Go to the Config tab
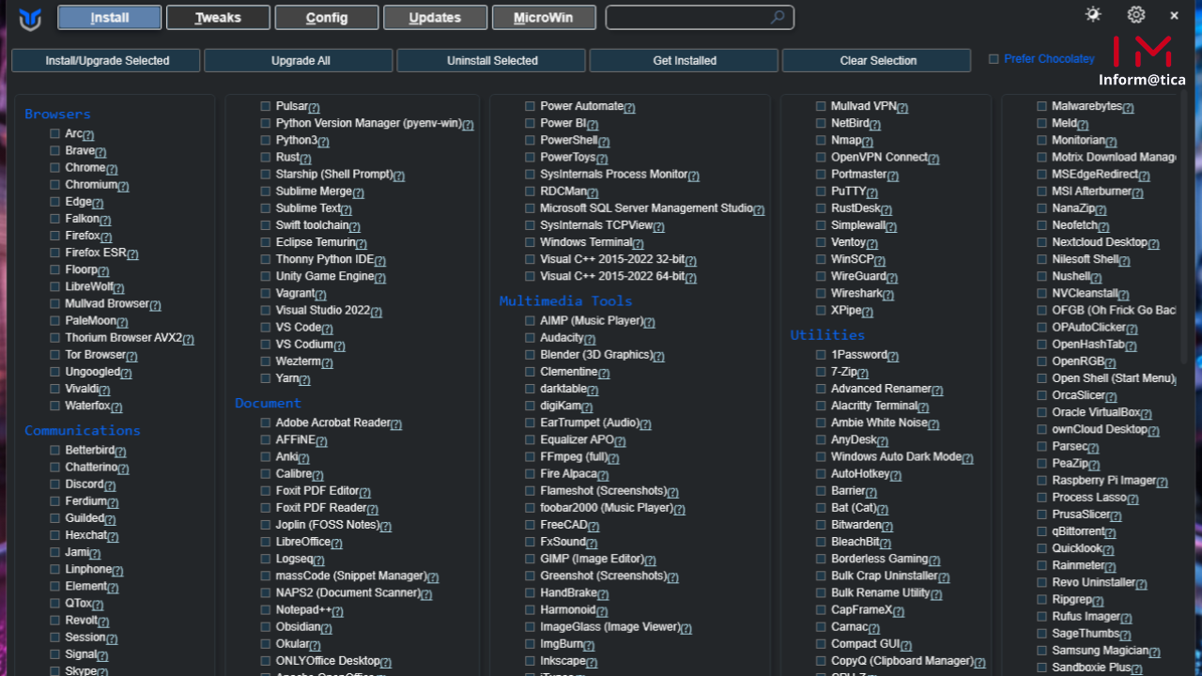The image size is (1202, 676). (327, 17)
